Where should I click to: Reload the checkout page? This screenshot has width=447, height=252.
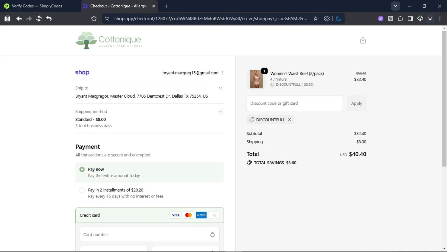point(39,18)
